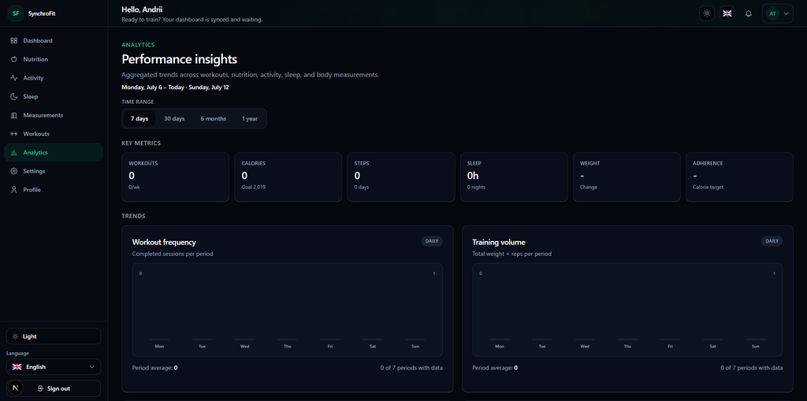Click the Profile person icon in sidebar
The image size is (807, 401).
[14, 190]
